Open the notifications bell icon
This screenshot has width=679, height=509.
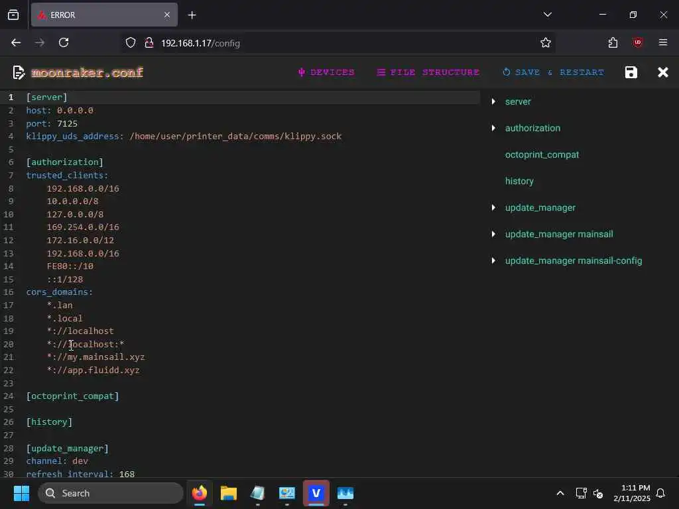click(x=661, y=493)
